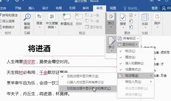Expand the Specific People (特定人员) submenu
The image size is (171, 101).
click(x=135, y=82)
